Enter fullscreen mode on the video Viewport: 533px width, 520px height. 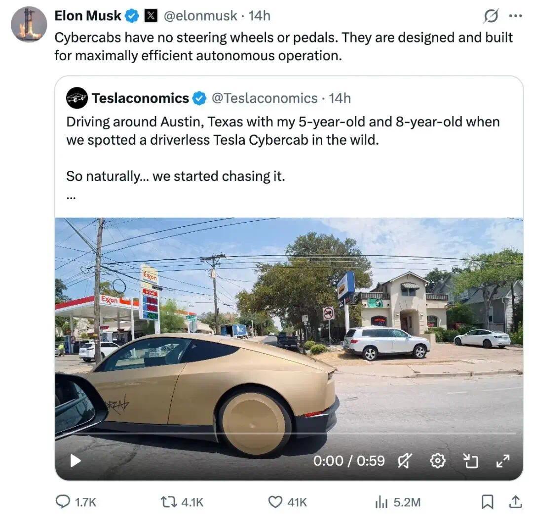pos(503,461)
